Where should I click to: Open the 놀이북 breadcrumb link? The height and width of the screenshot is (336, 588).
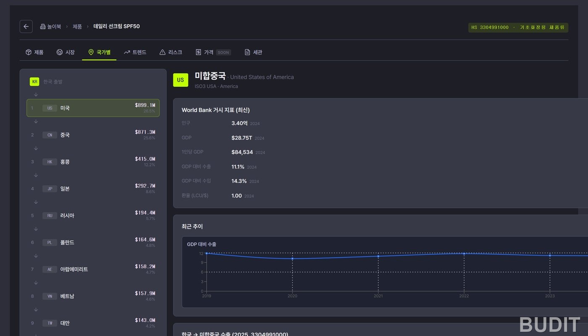[x=50, y=26]
